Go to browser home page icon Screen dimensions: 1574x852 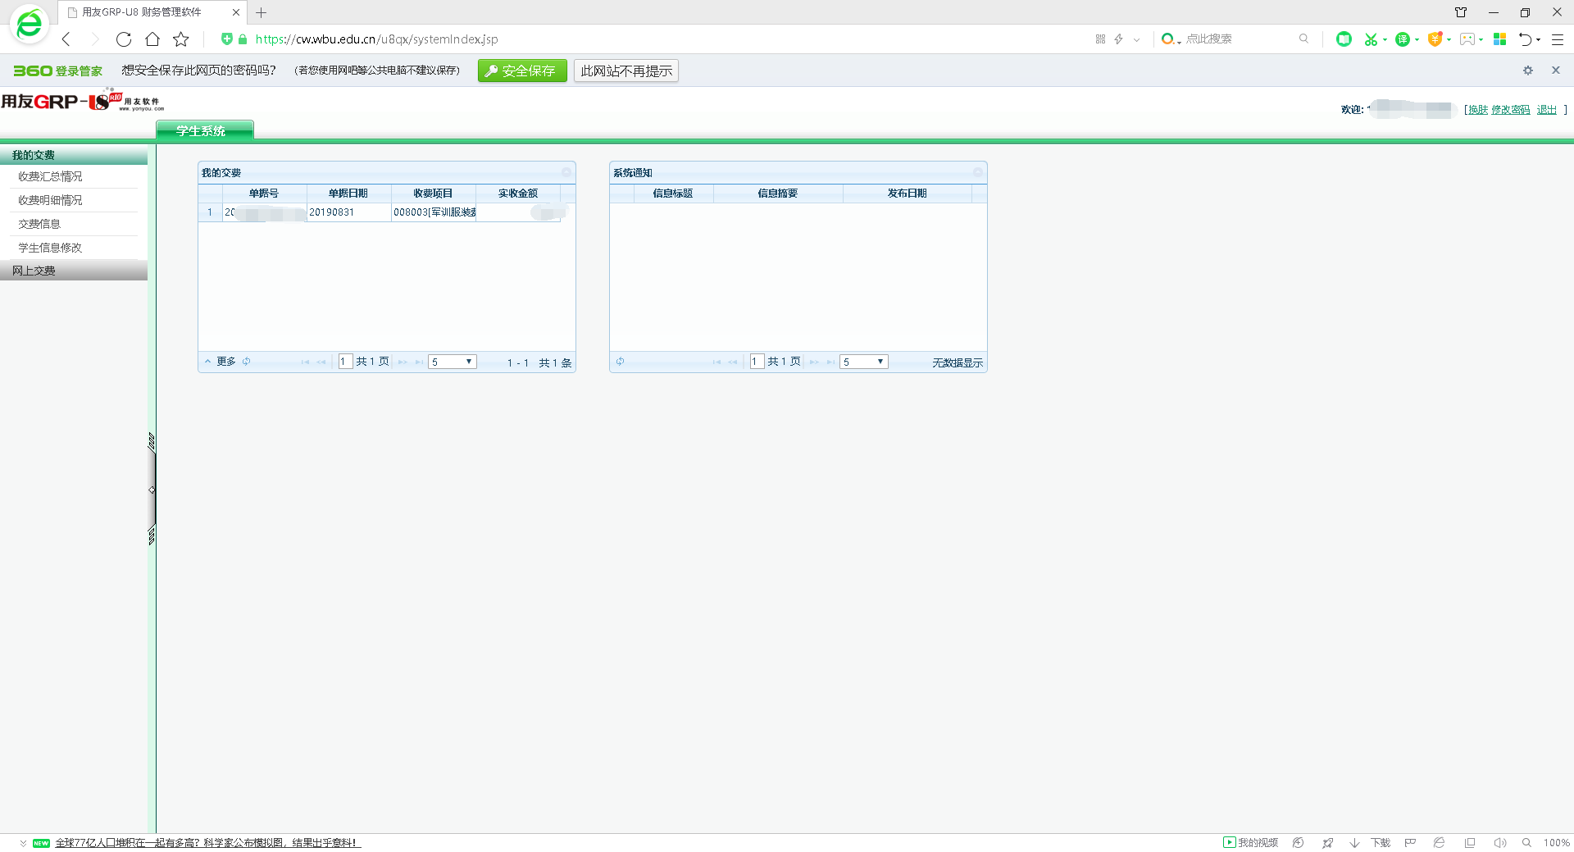[x=152, y=39]
